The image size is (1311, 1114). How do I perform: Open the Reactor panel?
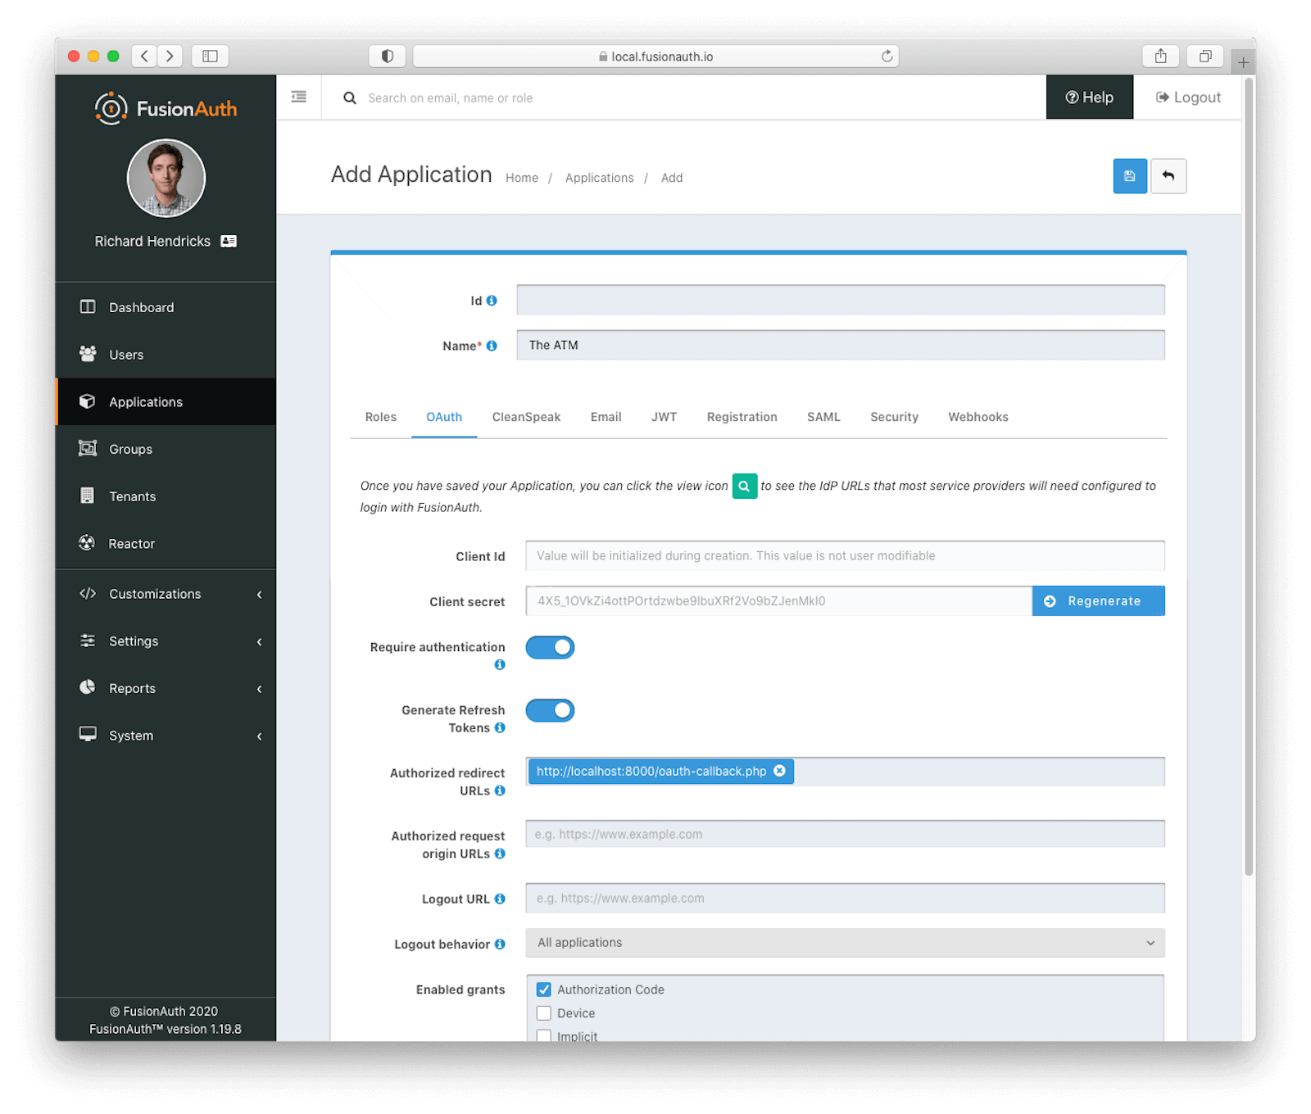pyautogui.click(x=131, y=543)
